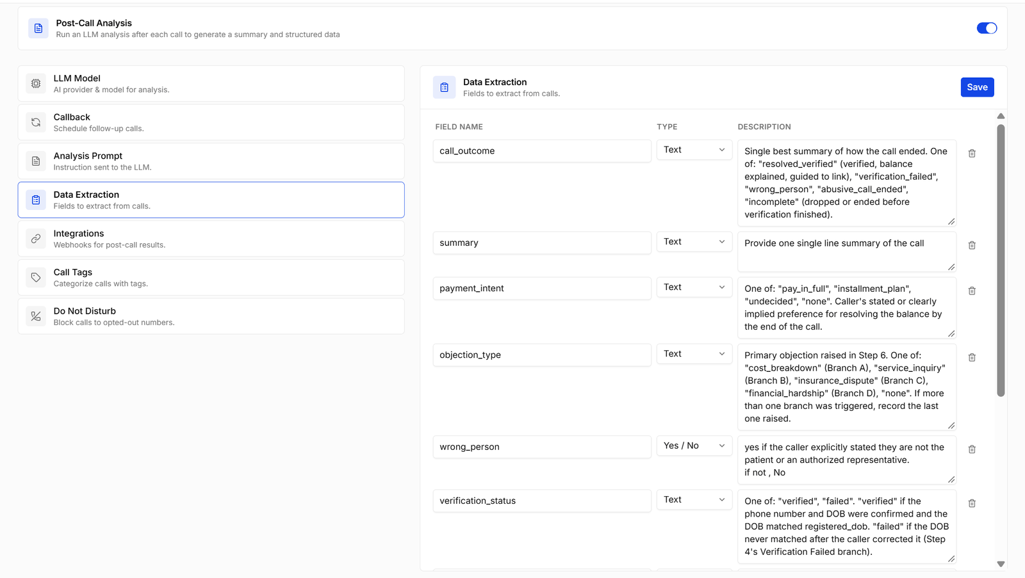The image size is (1025, 578).
Task: Open the Do Not Disturb section
Action: (x=211, y=316)
